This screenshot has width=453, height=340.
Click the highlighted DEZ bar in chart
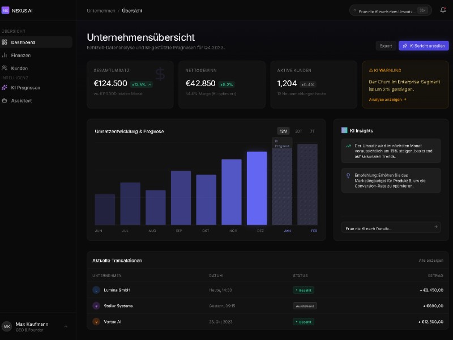coord(257,188)
